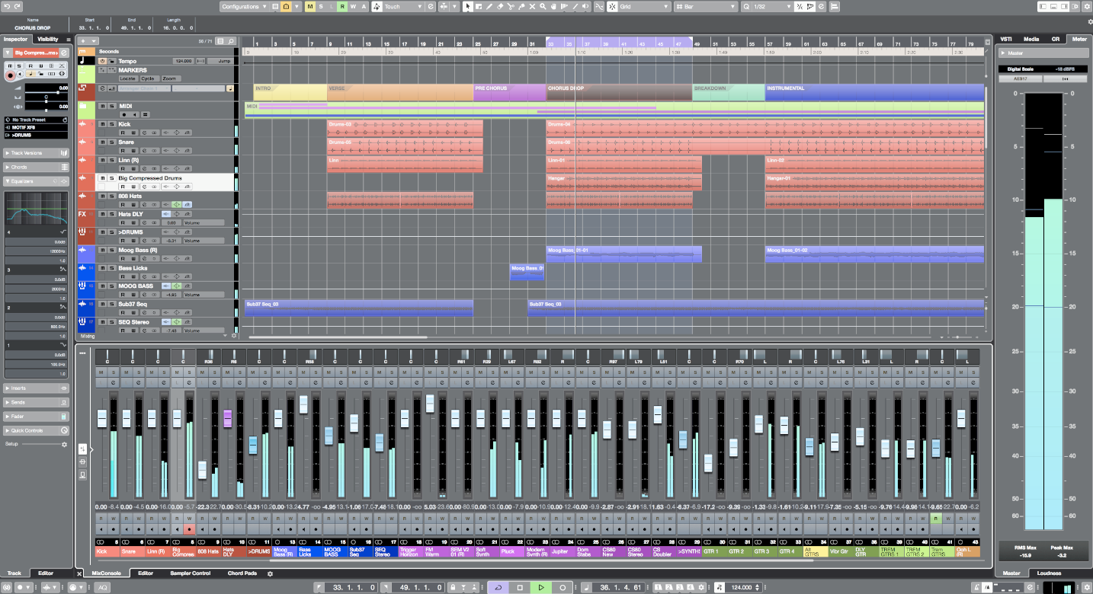Click the INSTRUMENTAL arranger section block
Image resolution: width=1093 pixels, height=594 pixels.
[x=873, y=92]
